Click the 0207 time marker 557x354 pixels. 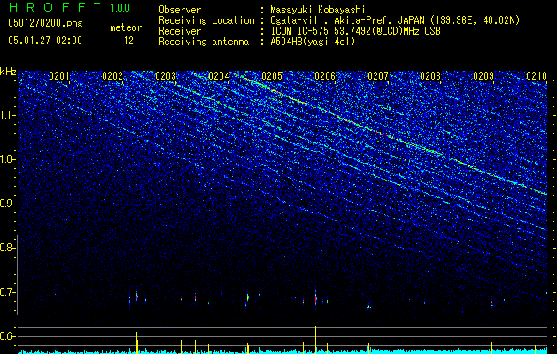[378, 76]
